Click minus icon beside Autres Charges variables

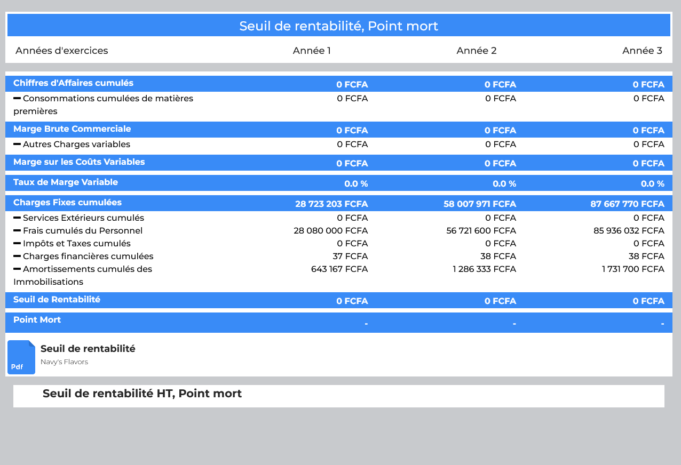coord(17,144)
